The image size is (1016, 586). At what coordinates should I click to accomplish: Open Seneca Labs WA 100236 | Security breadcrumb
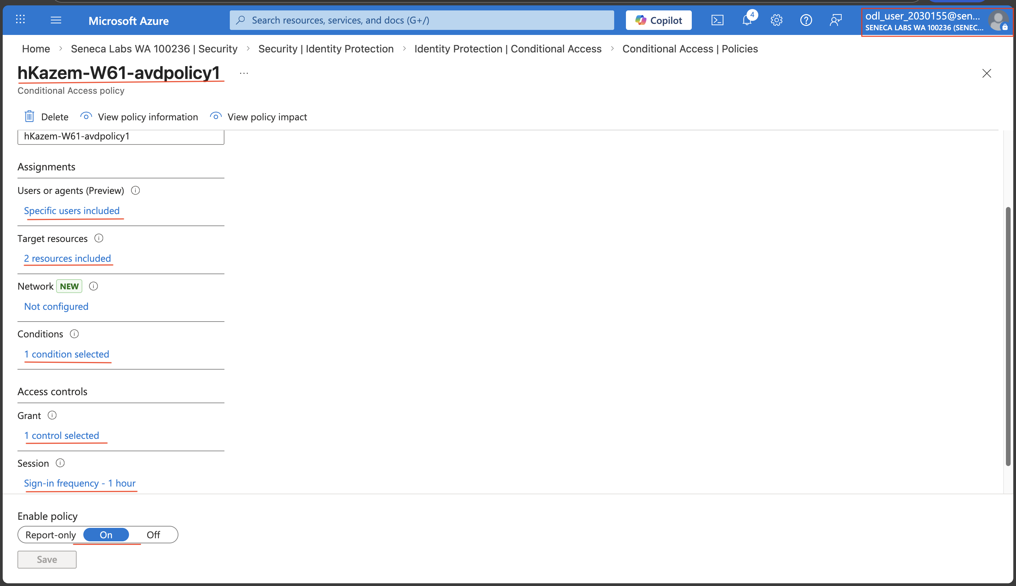point(154,49)
